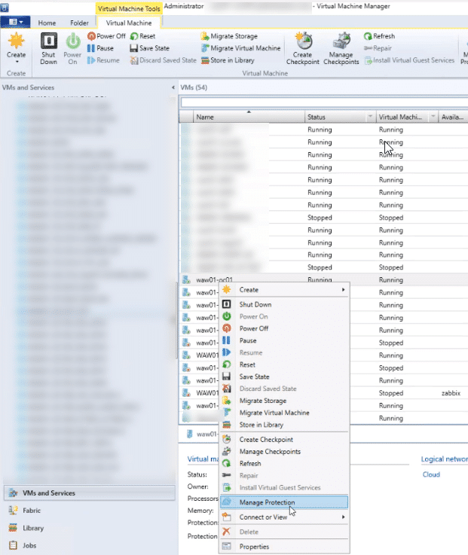Collapse the VMs and Services pane
The width and height of the screenshot is (468, 555).
click(x=172, y=88)
